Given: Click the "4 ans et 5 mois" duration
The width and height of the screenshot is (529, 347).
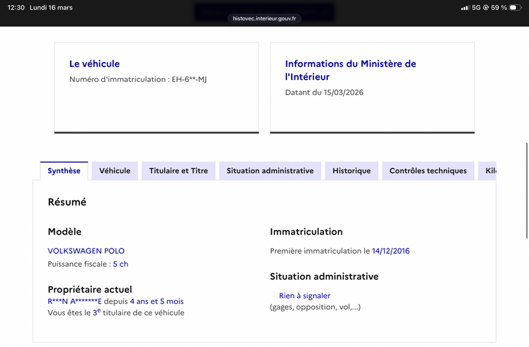Looking at the screenshot, I should 157,301.
